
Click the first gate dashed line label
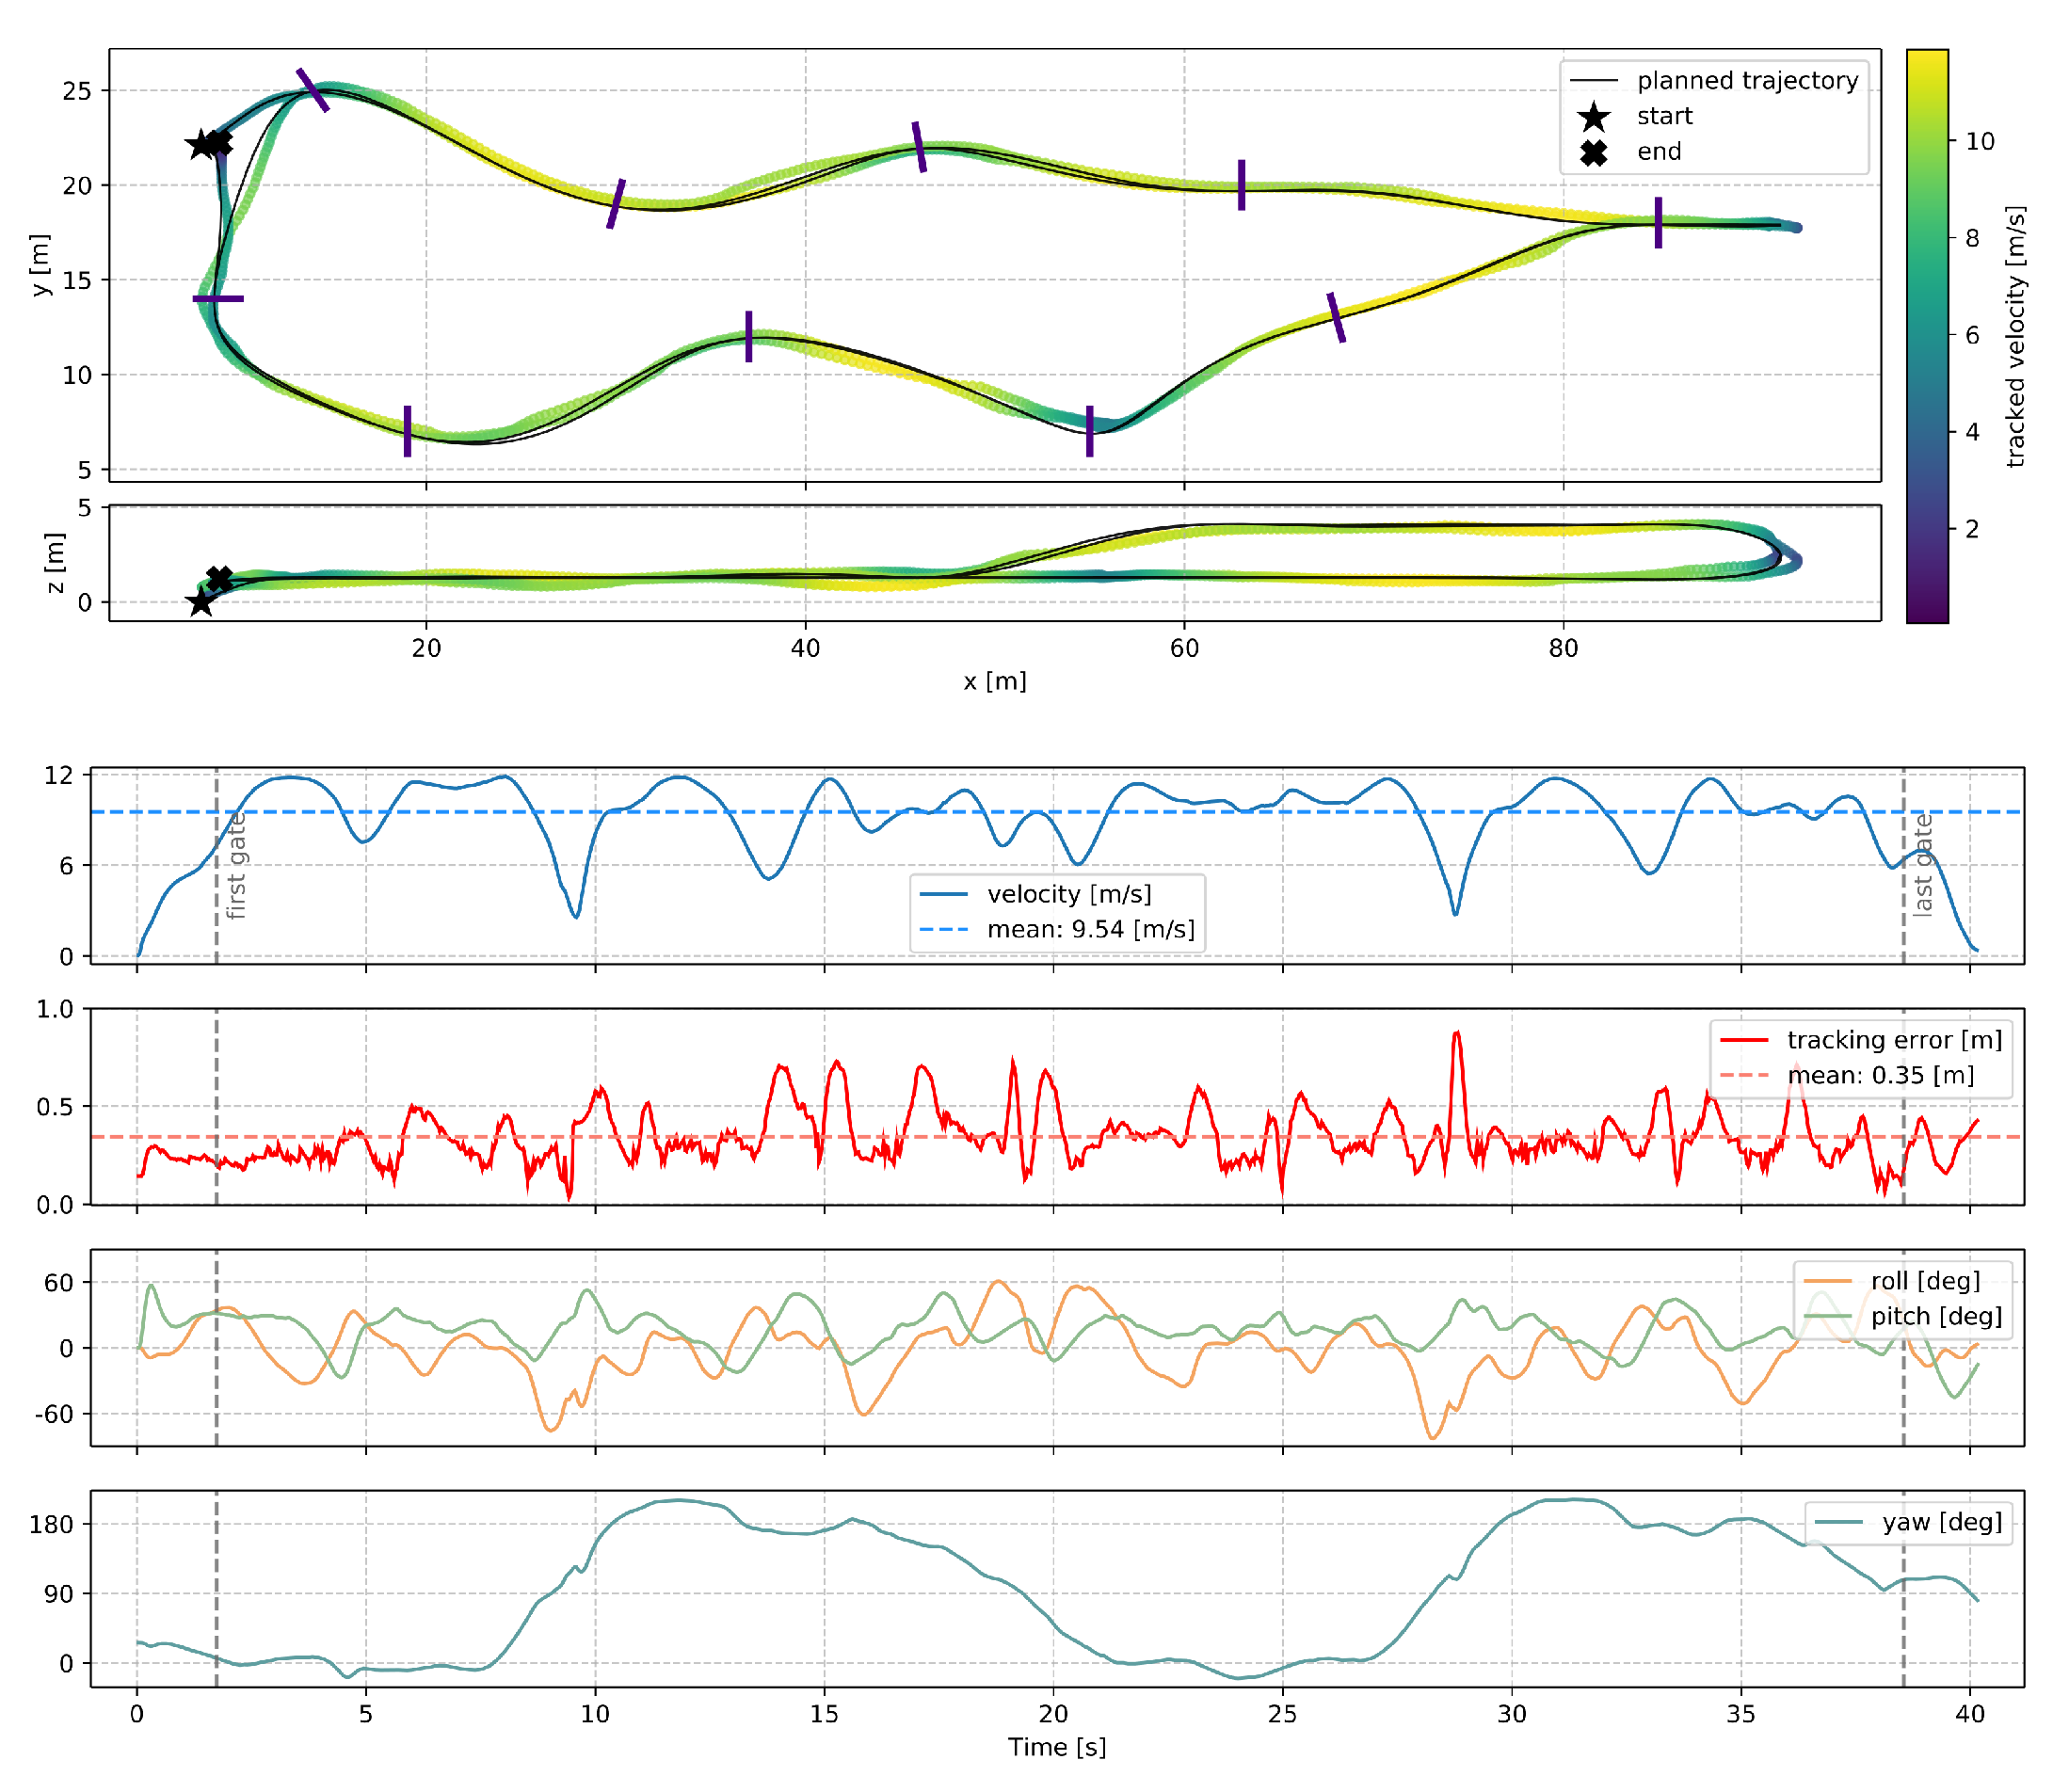coord(236,866)
